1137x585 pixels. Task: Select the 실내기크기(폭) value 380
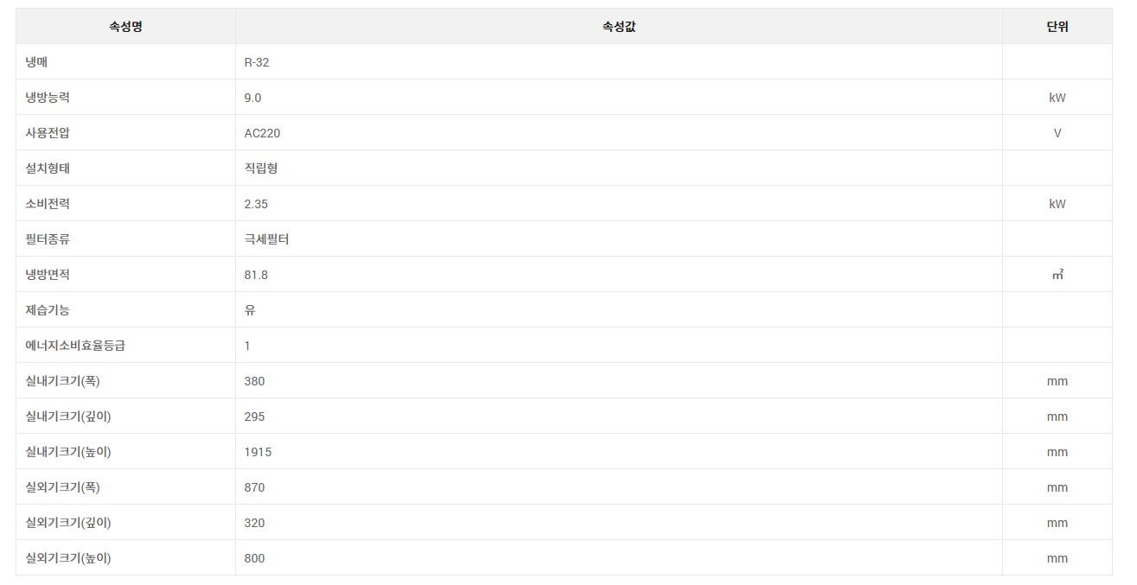click(x=255, y=381)
